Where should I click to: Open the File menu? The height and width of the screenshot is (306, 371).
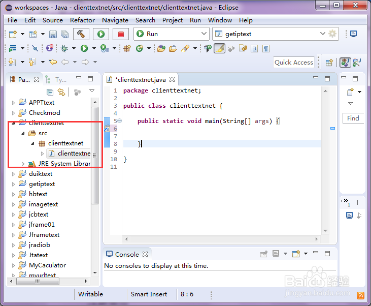point(12,20)
